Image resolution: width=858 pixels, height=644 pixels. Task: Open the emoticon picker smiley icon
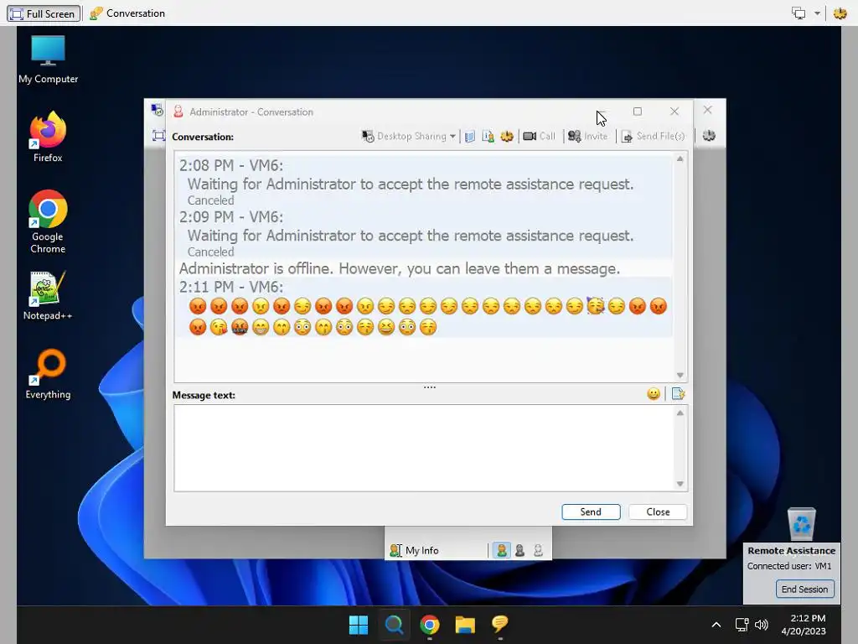pos(654,393)
